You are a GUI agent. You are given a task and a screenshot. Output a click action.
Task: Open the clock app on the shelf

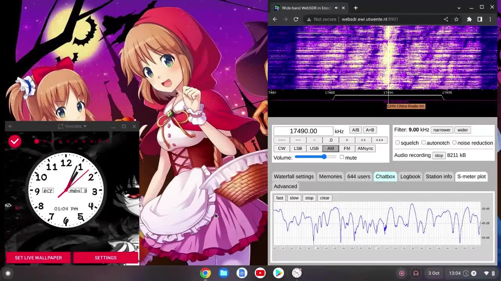click(x=297, y=273)
